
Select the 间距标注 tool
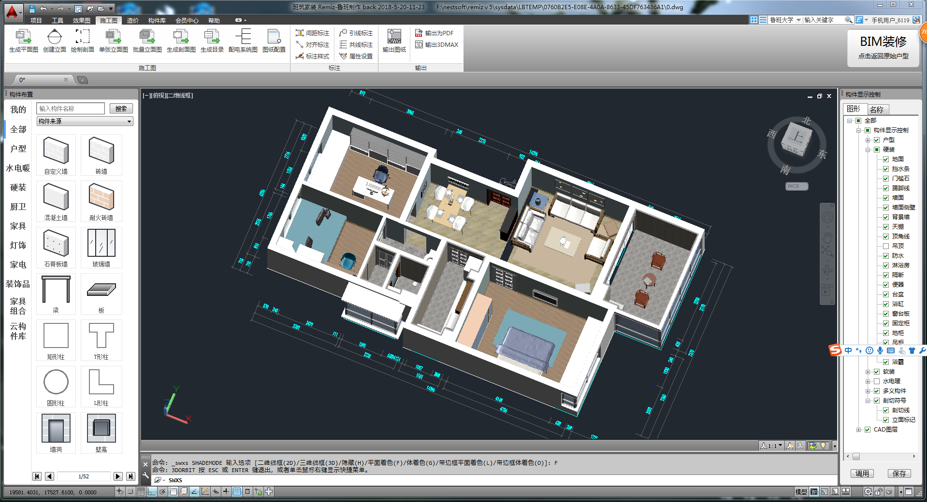[312, 33]
